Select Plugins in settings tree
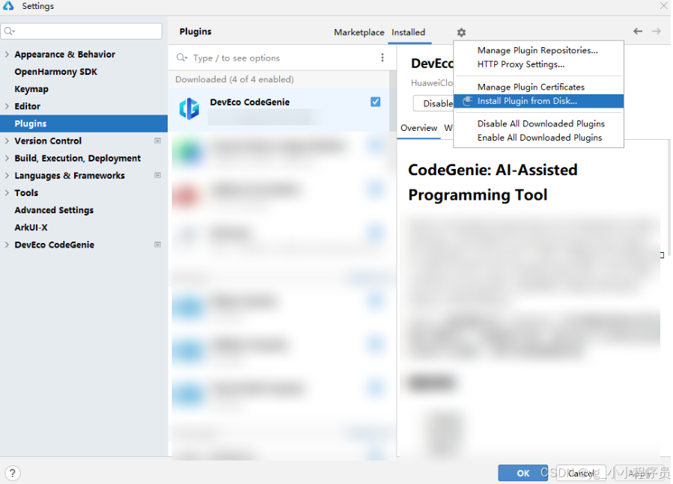The height and width of the screenshot is (484, 673). [x=84, y=123]
